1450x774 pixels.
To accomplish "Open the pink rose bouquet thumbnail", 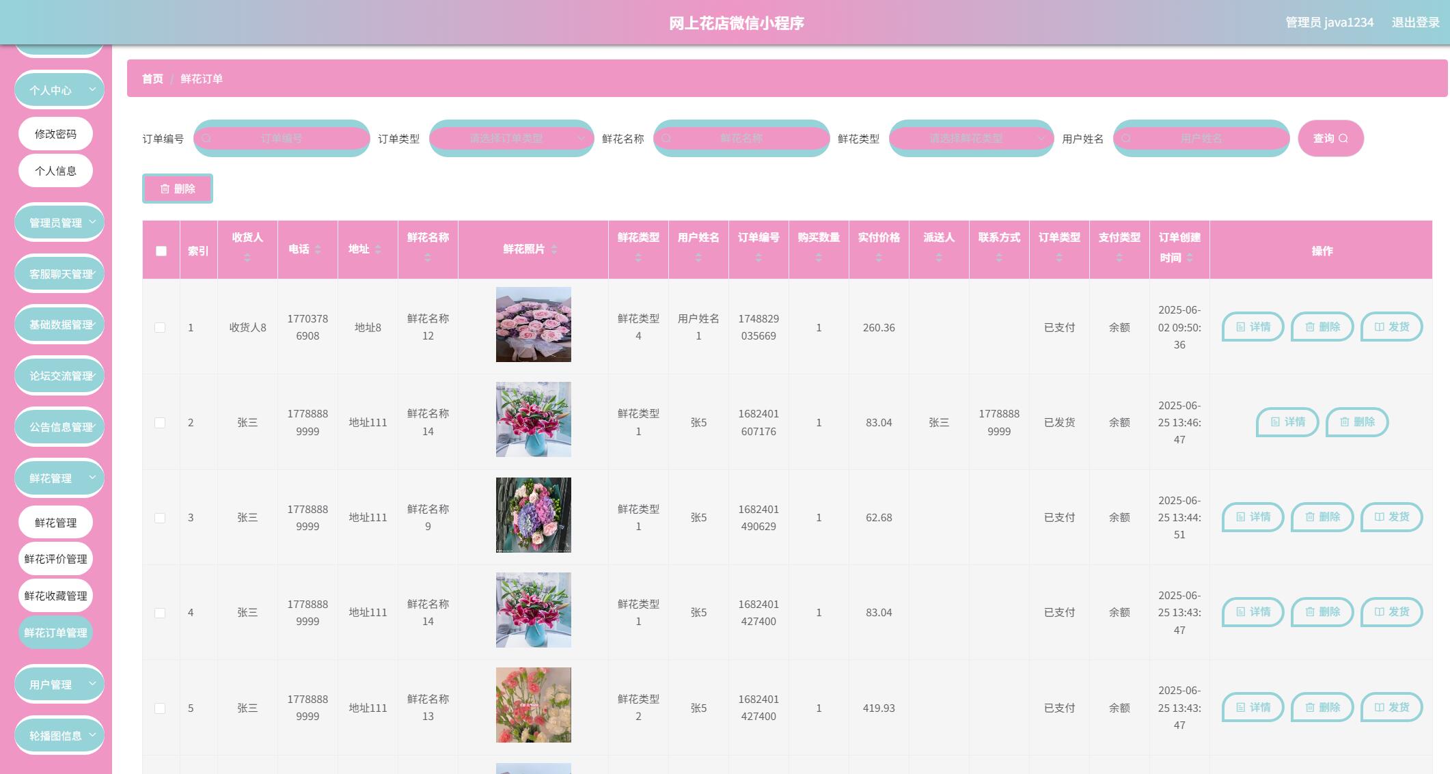I will point(534,324).
